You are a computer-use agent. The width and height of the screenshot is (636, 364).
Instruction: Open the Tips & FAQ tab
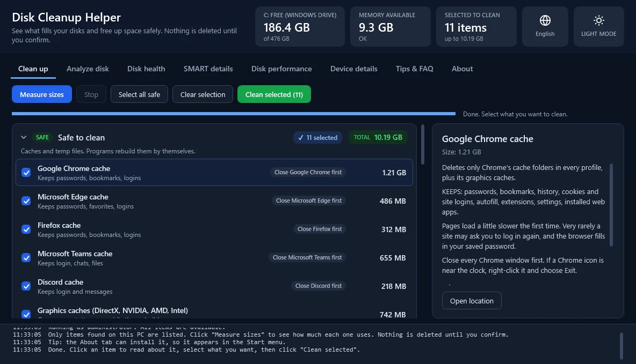click(x=415, y=69)
